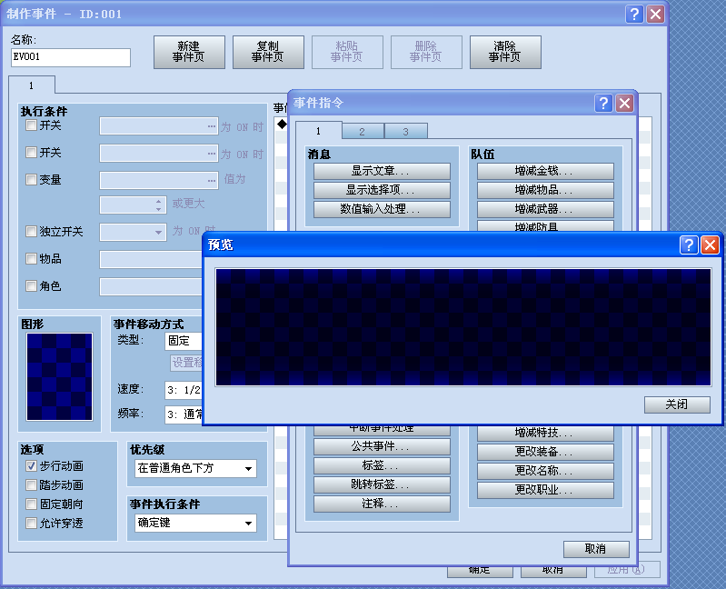Click 新建事件页 button
726x589 pixels.
tap(189, 52)
